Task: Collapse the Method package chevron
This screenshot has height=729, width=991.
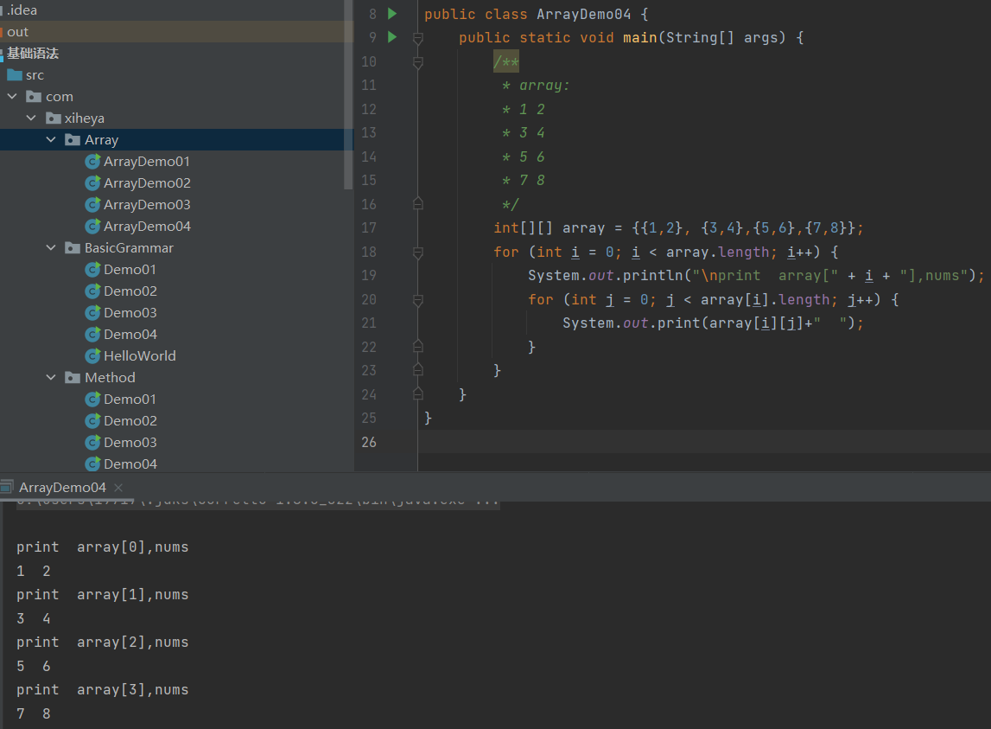Action: tap(51, 377)
